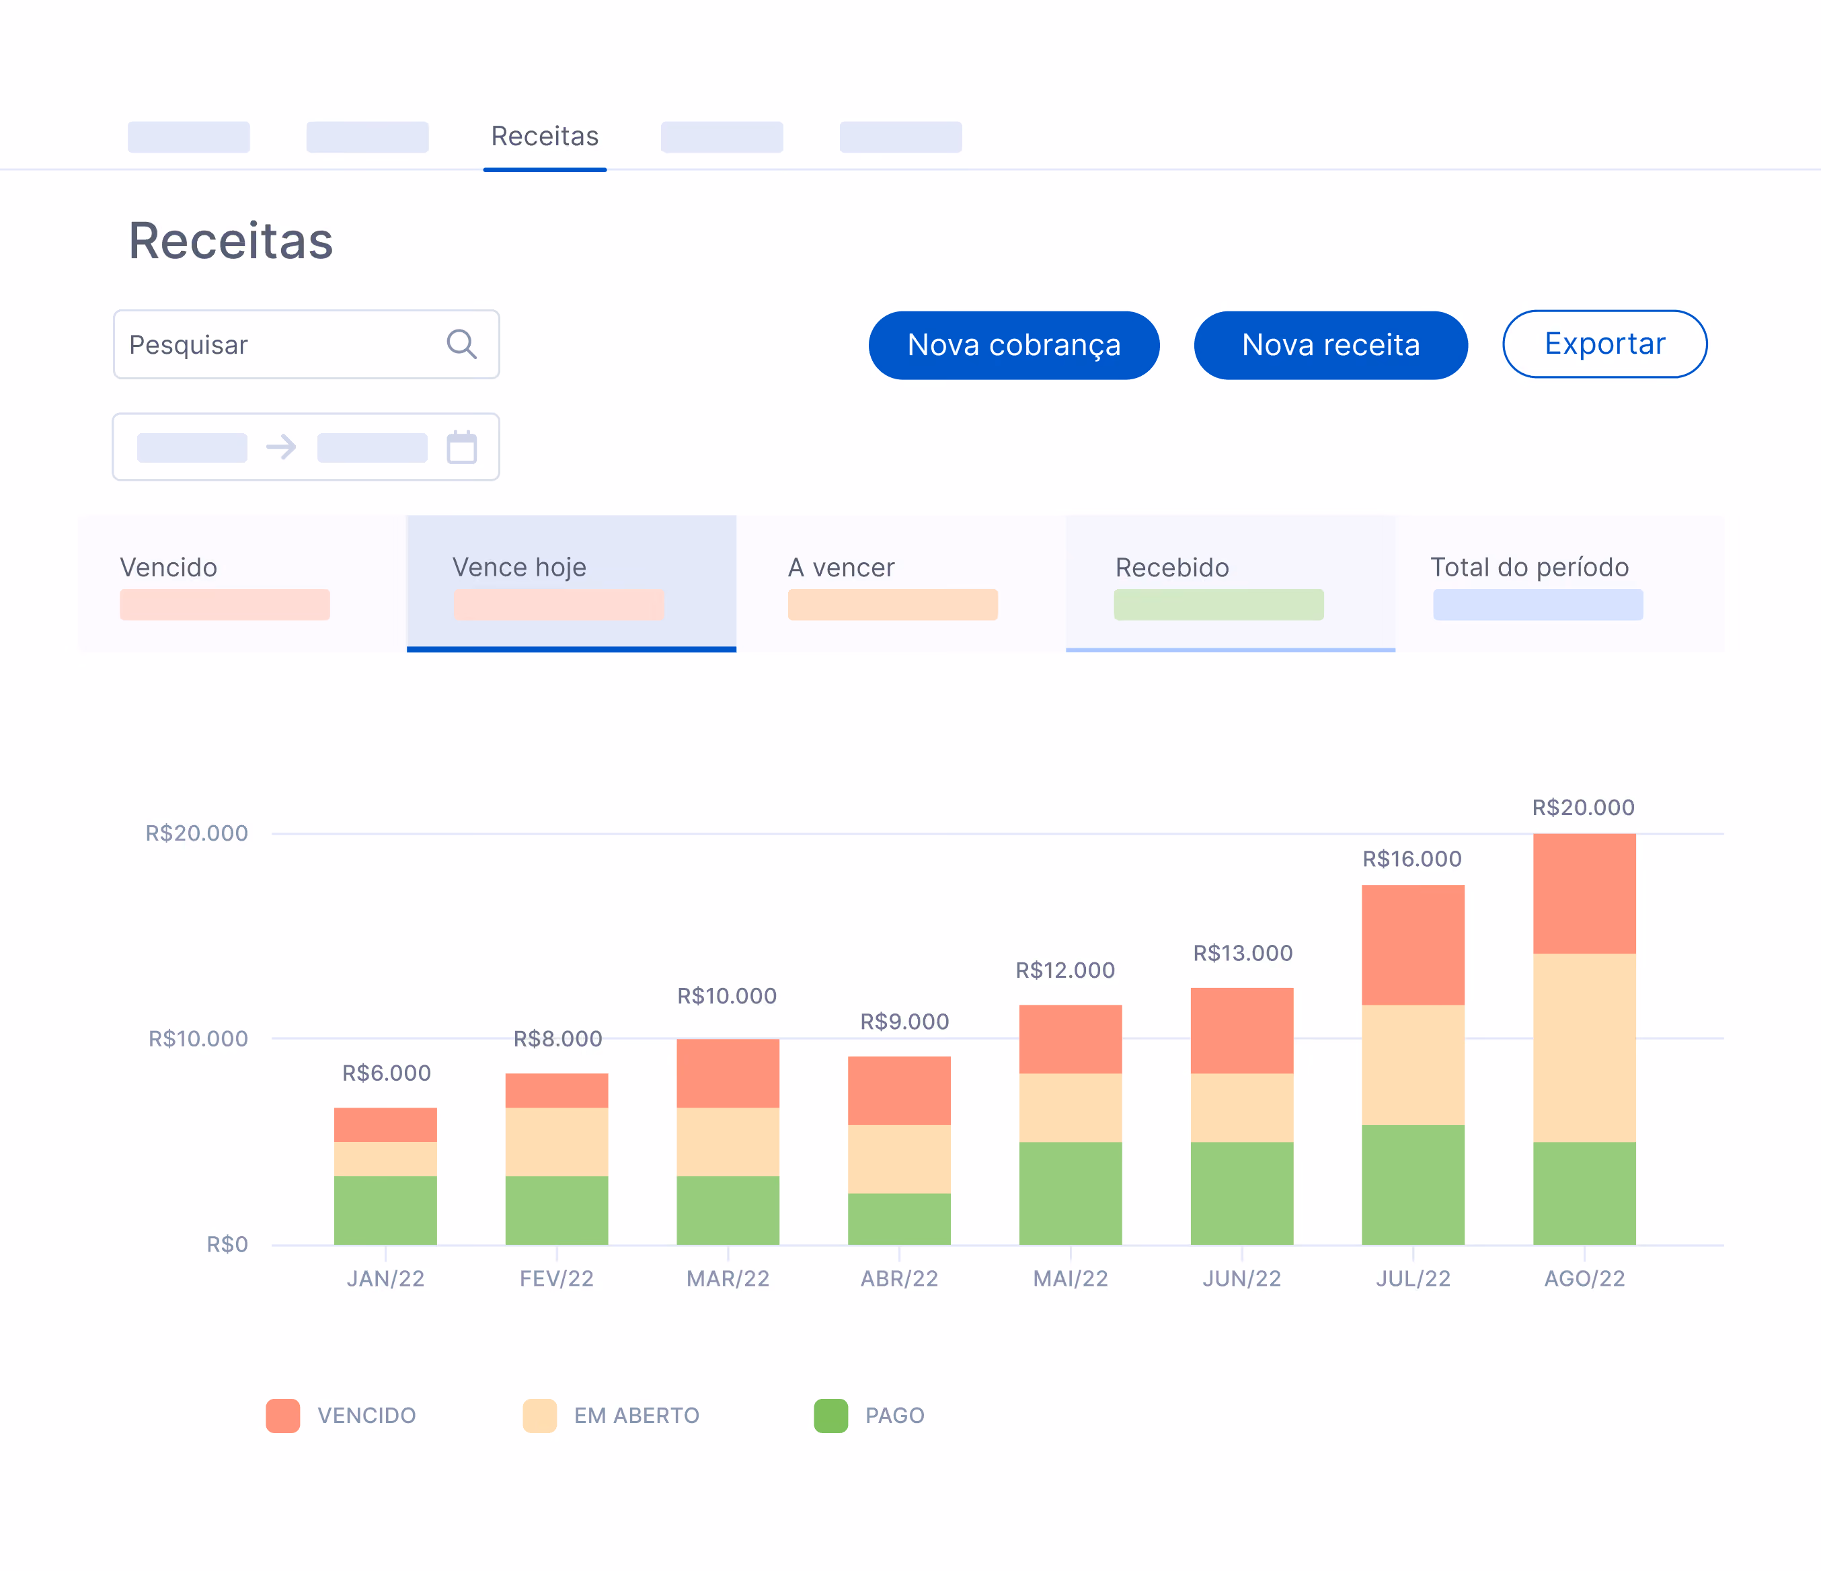Screen dimensions: 1821x1571
Task: Click the R$9.000 bar label
Action: coord(904,1022)
